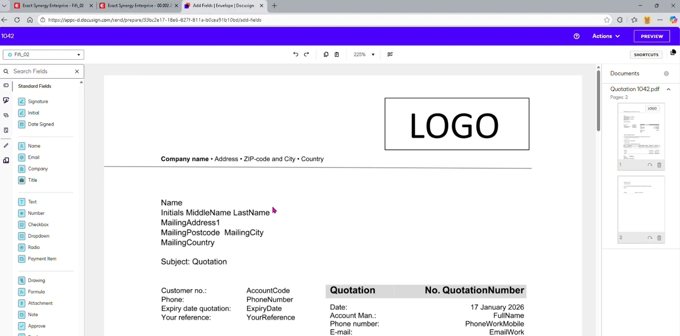Screen dimensions: 680x336
Task: Click the PREVIEW button
Action: [x=652, y=36]
